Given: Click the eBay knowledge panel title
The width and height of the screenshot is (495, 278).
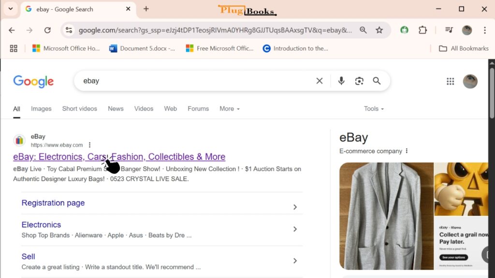Looking at the screenshot, I should click(x=353, y=138).
